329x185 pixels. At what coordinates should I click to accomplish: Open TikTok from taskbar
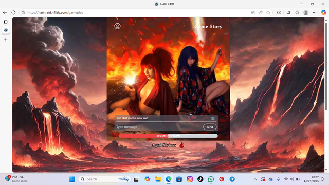[200, 179]
